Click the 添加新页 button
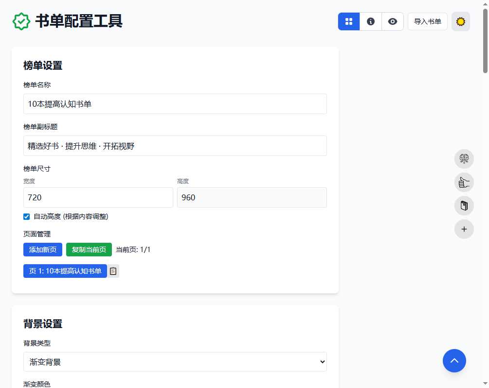Screen dimensions: 489x388 point(42,250)
